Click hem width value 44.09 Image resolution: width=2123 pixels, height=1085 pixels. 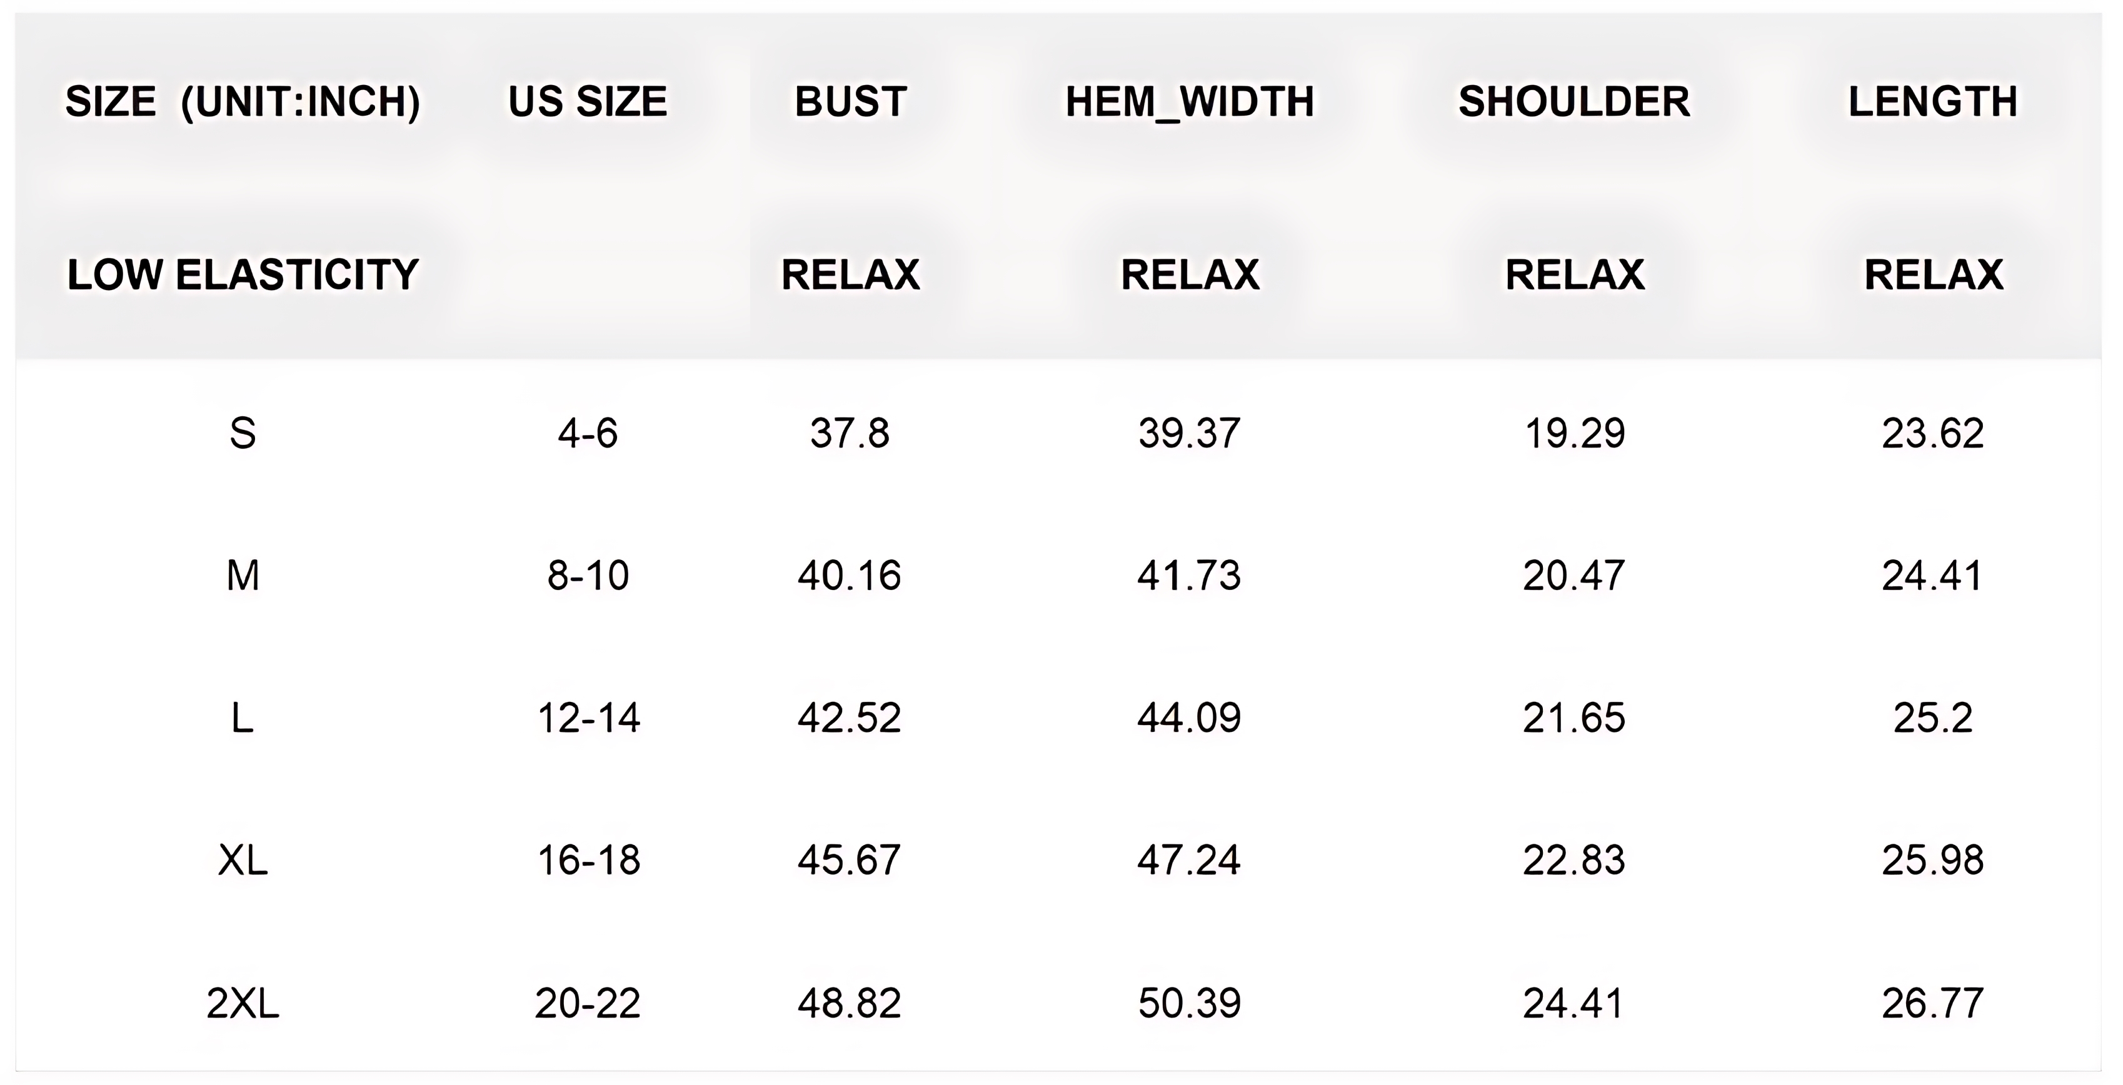1189,717
